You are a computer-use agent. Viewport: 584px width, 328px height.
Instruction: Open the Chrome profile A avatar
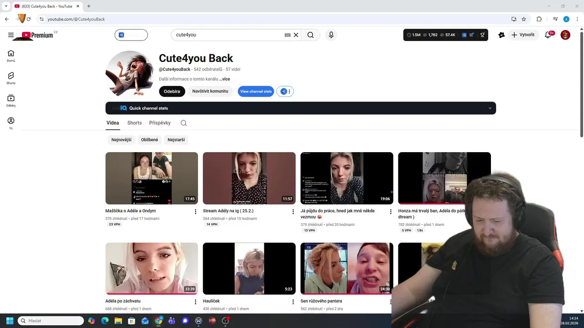click(x=566, y=19)
